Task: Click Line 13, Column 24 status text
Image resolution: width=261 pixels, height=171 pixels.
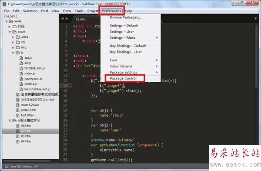Action: (x=24, y=166)
